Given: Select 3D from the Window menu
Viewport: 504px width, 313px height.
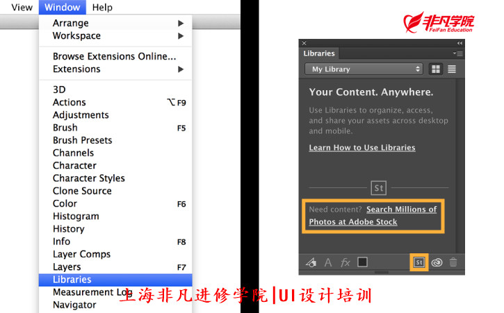Looking at the screenshot, I should [x=115, y=90].
